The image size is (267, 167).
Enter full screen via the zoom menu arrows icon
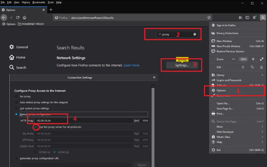262,59
